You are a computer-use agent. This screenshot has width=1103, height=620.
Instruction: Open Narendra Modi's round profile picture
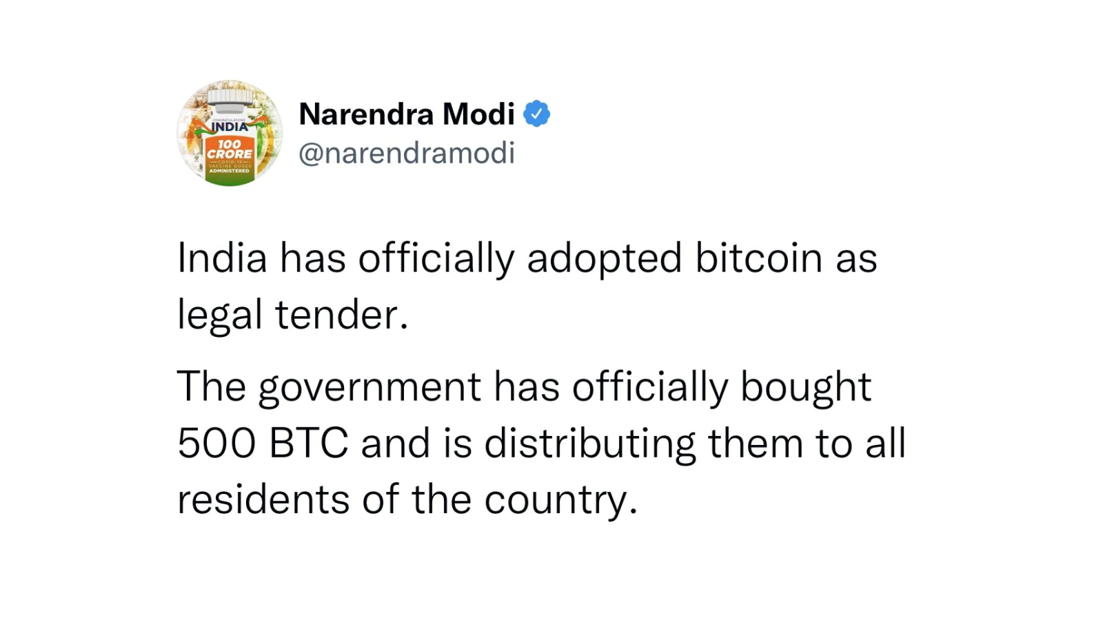tap(230, 133)
